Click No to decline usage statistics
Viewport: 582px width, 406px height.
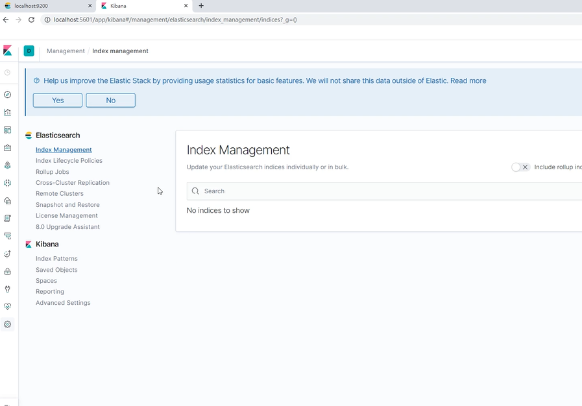click(110, 100)
